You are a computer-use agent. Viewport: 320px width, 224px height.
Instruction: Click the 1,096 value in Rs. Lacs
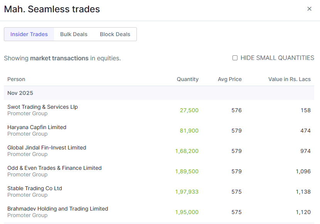tap(303, 171)
